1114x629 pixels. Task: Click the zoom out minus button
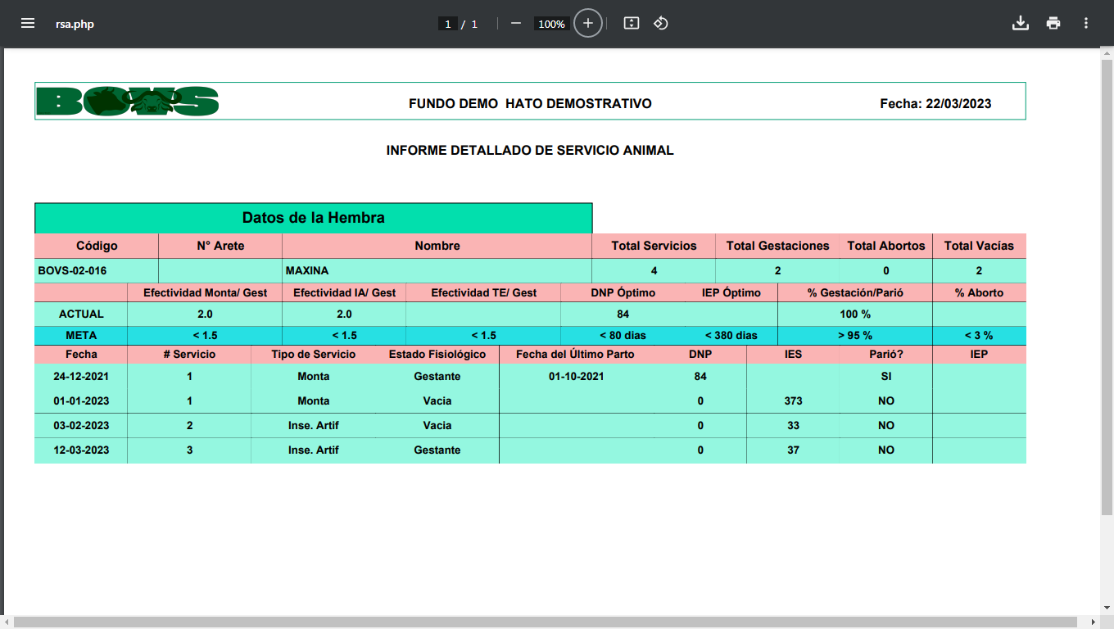coord(516,24)
